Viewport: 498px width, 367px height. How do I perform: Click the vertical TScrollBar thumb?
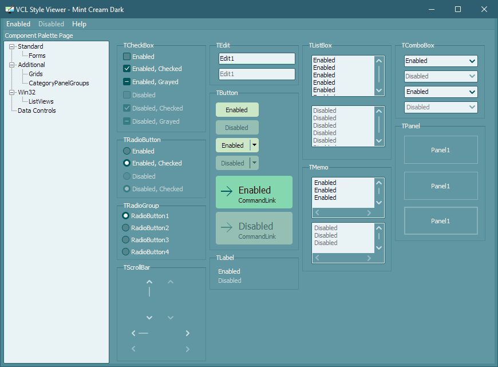click(149, 291)
